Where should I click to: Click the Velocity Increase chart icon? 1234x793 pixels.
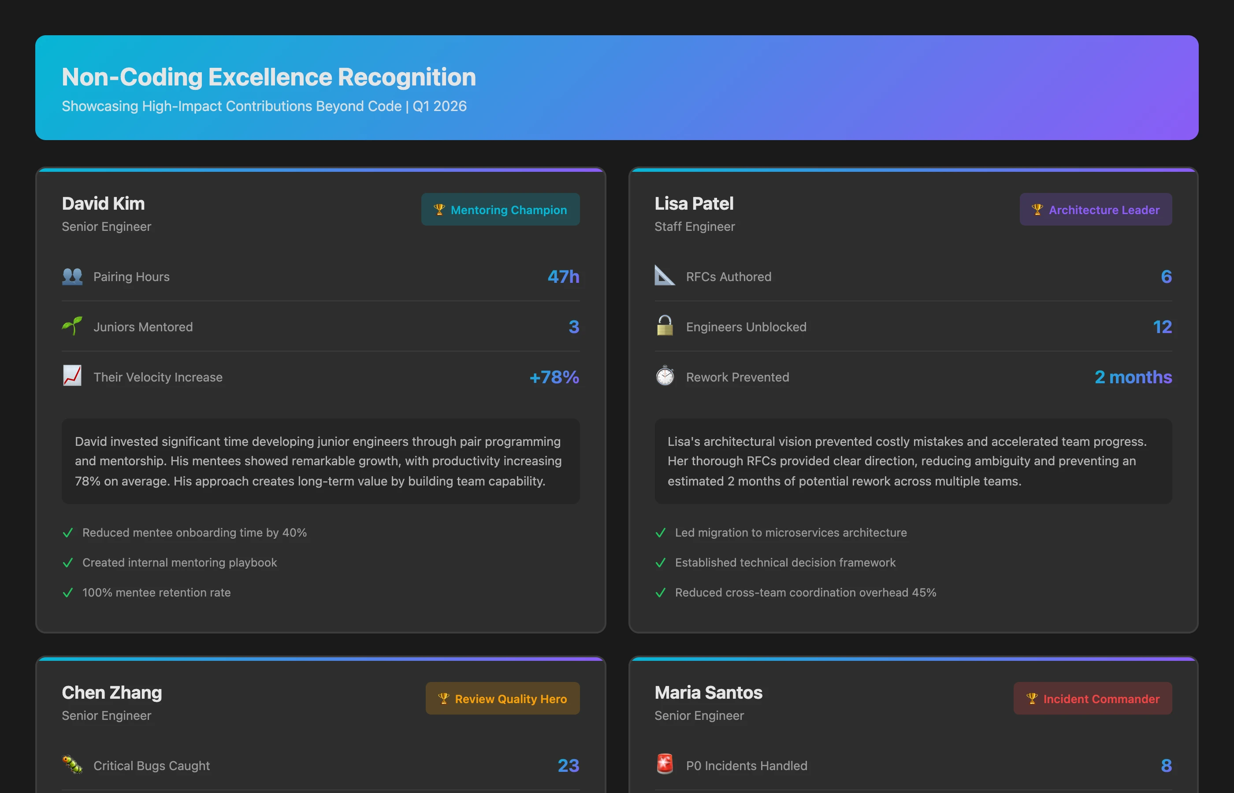coord(72,376)
